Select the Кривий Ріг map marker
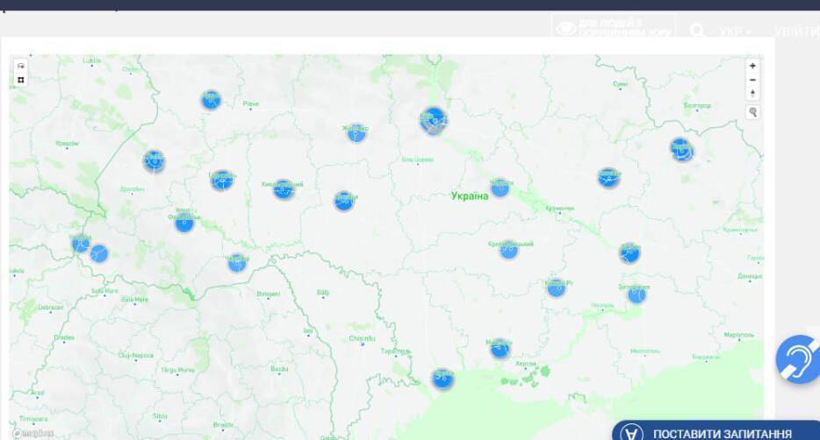This screenshot has height=440, width=820. point(556,288)
